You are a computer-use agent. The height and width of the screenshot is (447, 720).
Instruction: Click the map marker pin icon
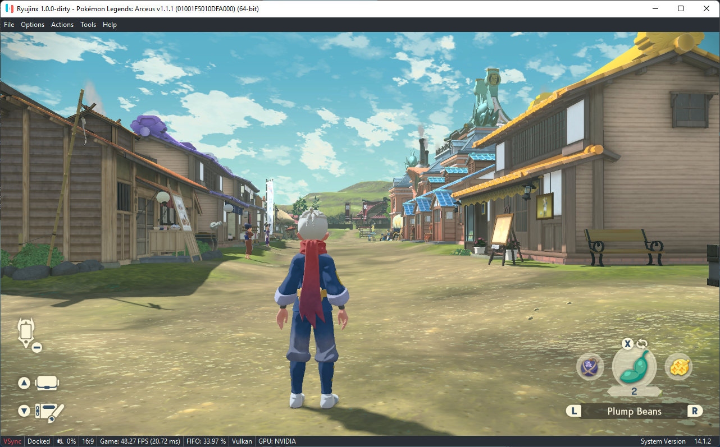[25, 331]
